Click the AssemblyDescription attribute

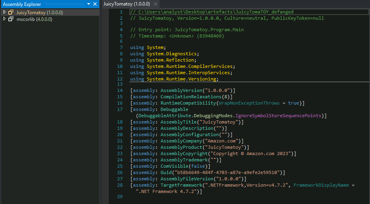[x=187, y=129]
